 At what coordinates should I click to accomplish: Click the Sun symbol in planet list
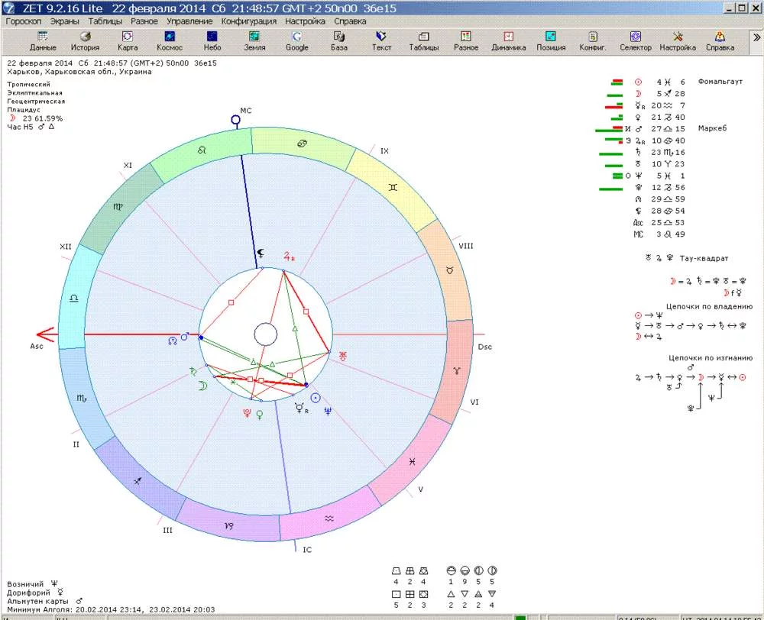[639, 82]
